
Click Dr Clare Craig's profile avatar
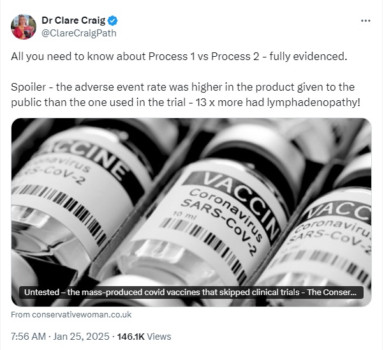pyautogui.click(x=24, y=27)
